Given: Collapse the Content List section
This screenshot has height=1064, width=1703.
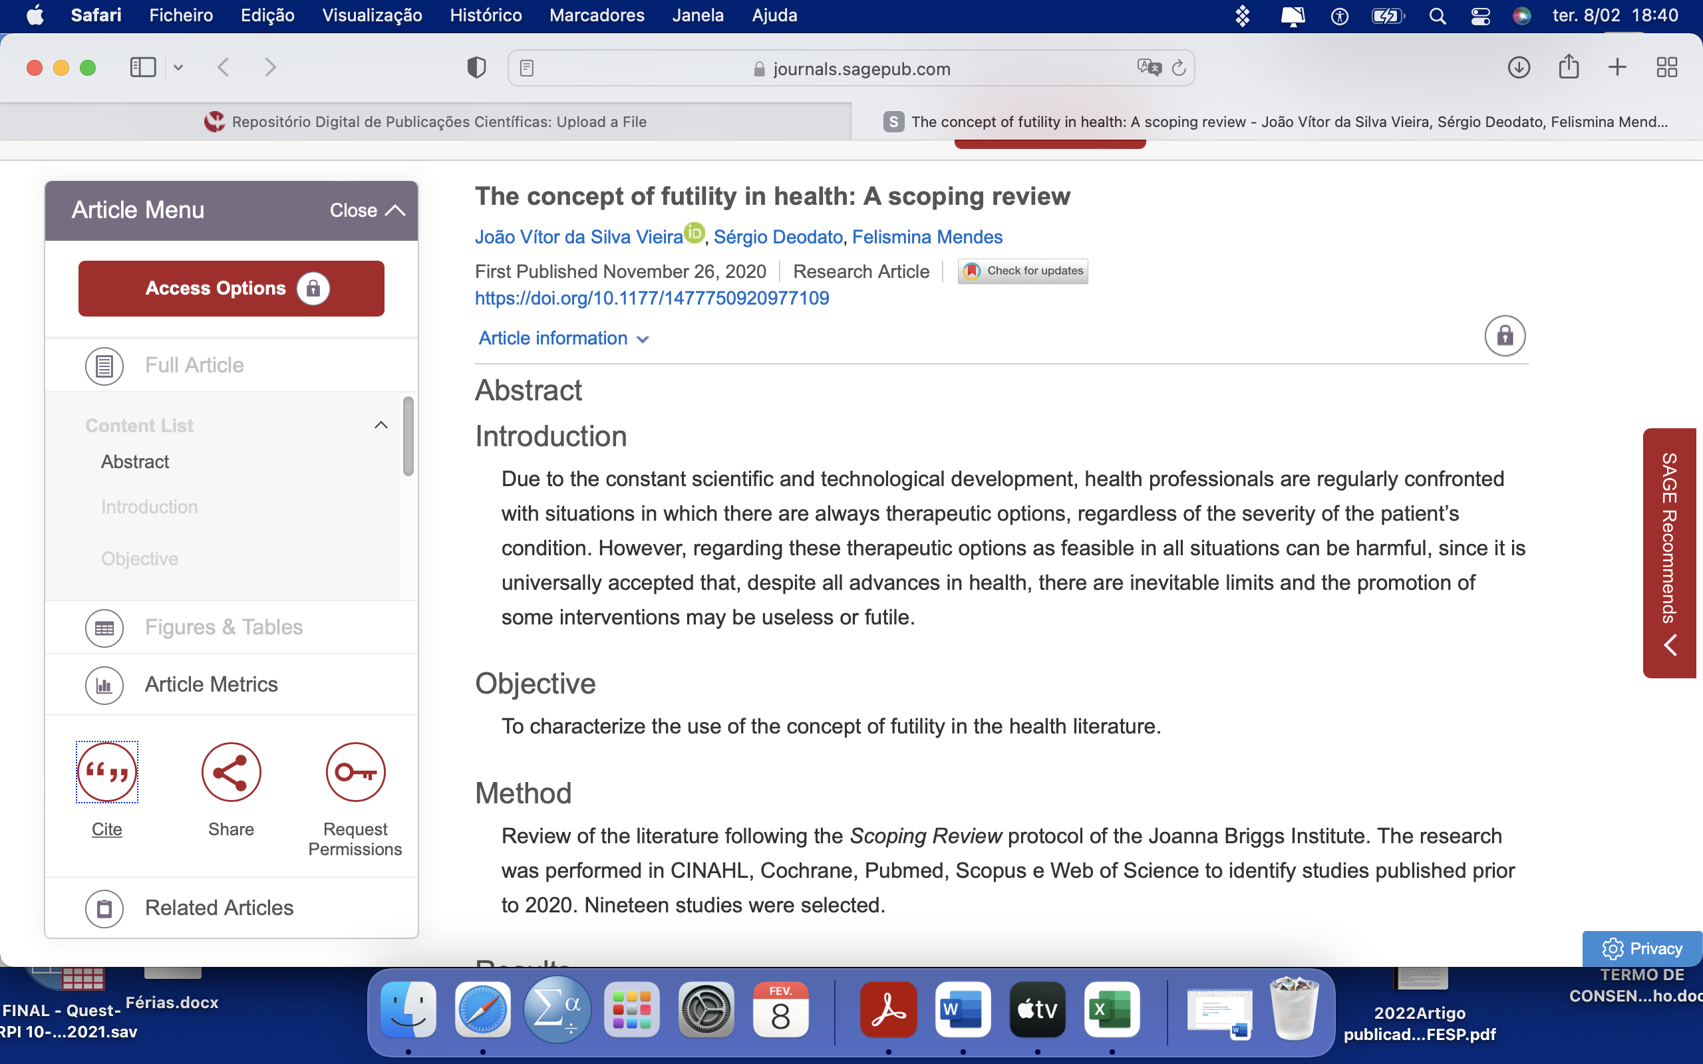Looking at the screenshot, I should coord(381,425).
